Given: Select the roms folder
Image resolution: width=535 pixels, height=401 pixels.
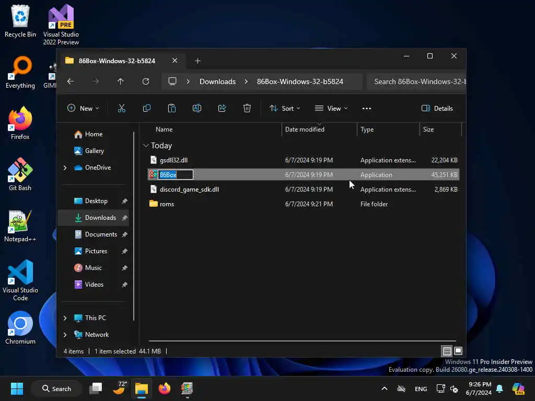Looking at the screenshot, I should click(x=304, y=204).
